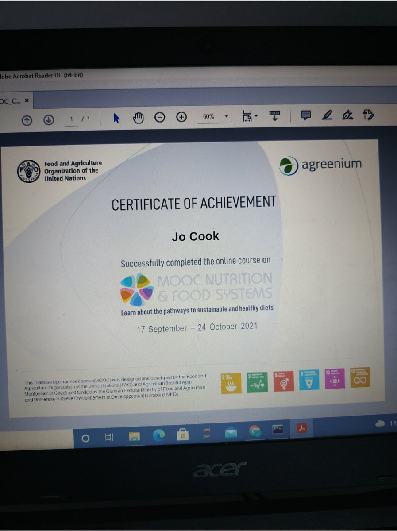The width and height of the screenshot is (397, 531).
Task: Click the date '17 September – 24 October 2021'
Action: [x=197, y=328]
